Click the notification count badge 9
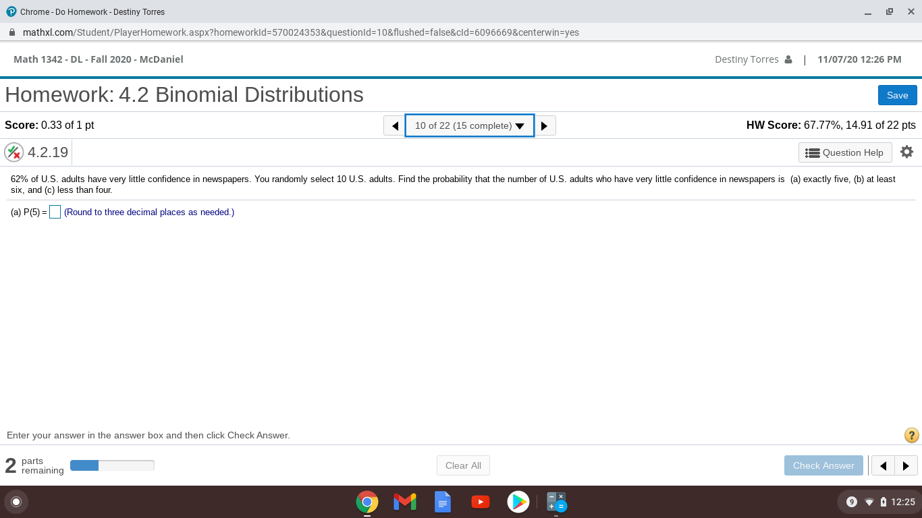The width and height of the screenshot is (922, 518). pos(851,502)
